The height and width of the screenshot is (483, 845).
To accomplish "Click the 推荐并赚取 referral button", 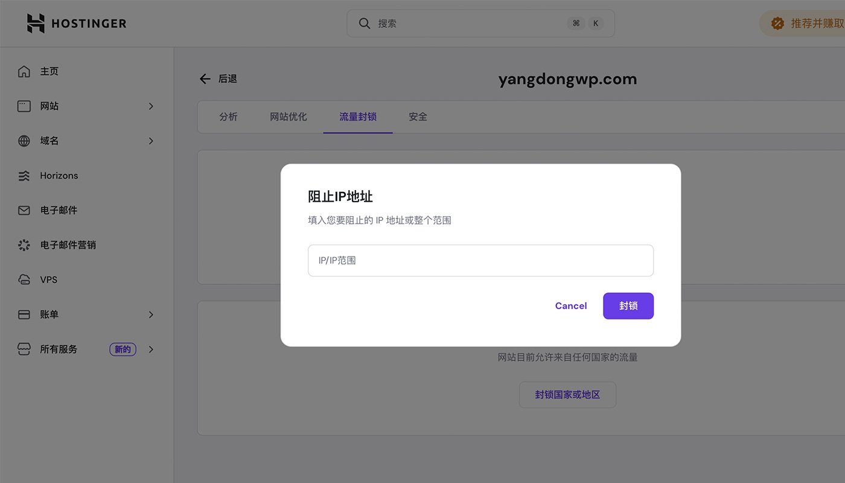I will (809, 23).
